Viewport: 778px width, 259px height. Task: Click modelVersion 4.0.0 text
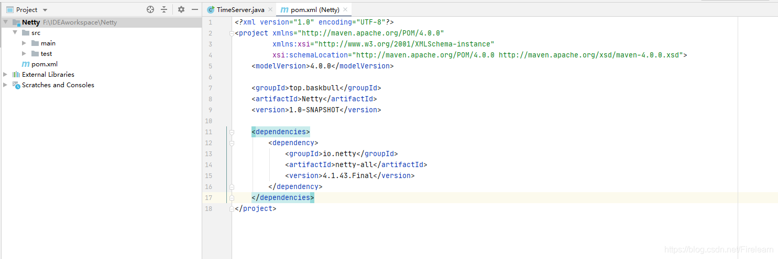[321, 66]
